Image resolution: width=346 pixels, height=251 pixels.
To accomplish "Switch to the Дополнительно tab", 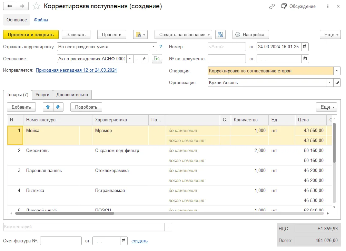I will coord(72,94).
